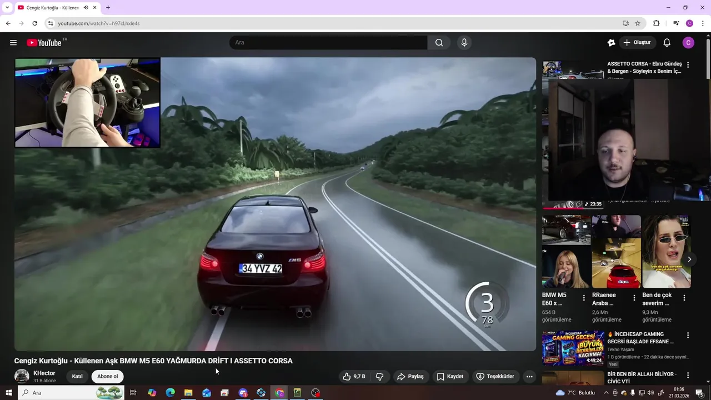Image resolution: width=711 pixels, height=400 pixels.
Task: Open Copilot from the taskbar
Action: point(152,393)
